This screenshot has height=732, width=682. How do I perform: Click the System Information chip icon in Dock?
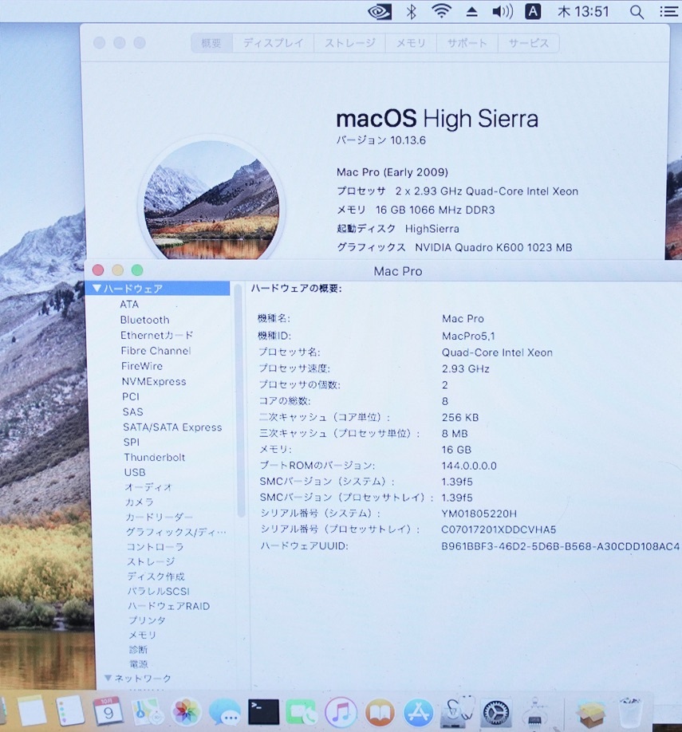[x=535, y=714]
